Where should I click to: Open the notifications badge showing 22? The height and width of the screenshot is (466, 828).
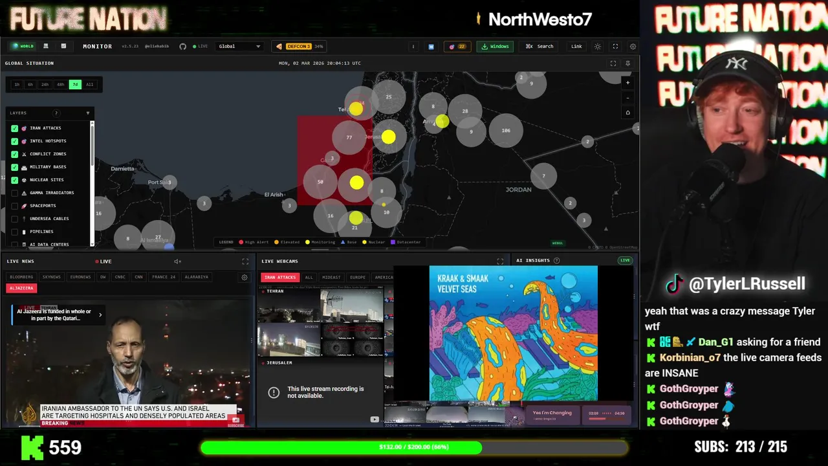pyautogui.click(x=457, y=47)
